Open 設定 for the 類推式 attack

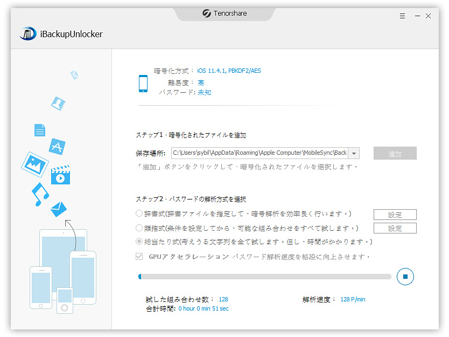tap(395, 228)
